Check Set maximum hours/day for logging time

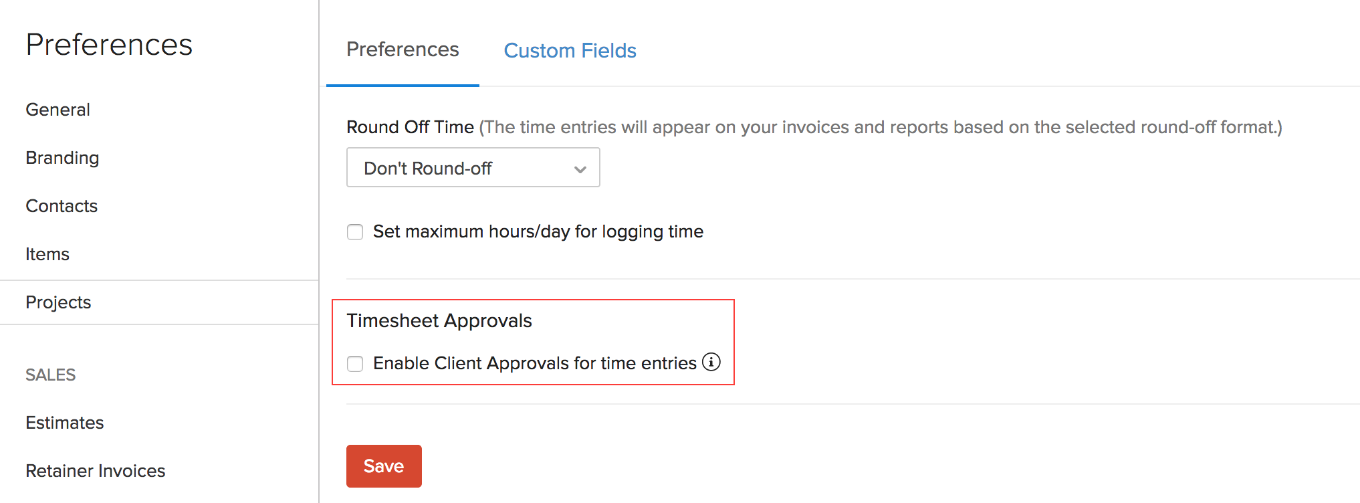pos(354,231)
